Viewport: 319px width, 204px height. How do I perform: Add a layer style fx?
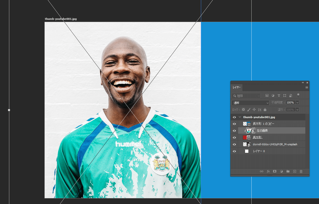[x=268, y=172]
